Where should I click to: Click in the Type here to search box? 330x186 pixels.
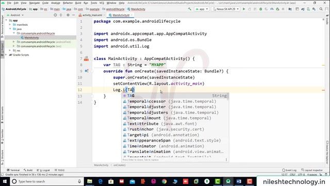pos(46,181)
